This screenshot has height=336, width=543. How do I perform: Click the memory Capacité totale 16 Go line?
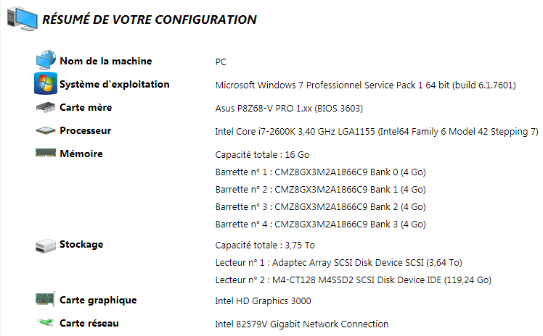(262, 155)
